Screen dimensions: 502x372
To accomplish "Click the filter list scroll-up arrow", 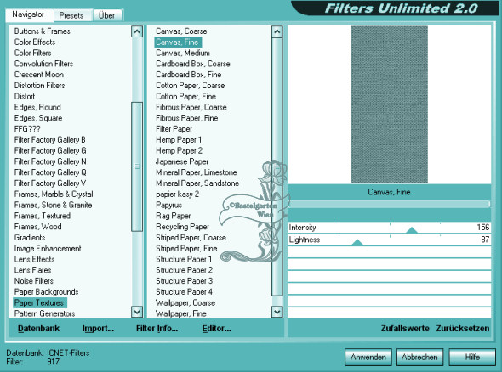I will coord(277,31).
